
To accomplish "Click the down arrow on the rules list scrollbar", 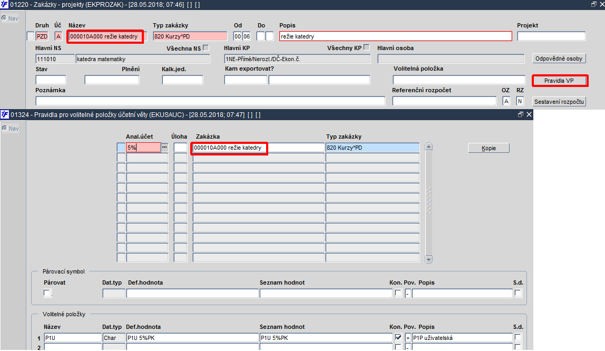I will [x=428, y=259].
